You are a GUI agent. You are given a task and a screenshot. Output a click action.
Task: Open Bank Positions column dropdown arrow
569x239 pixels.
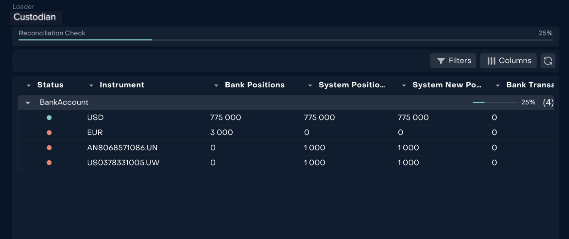pyautogui.click(x=216, y=85)
